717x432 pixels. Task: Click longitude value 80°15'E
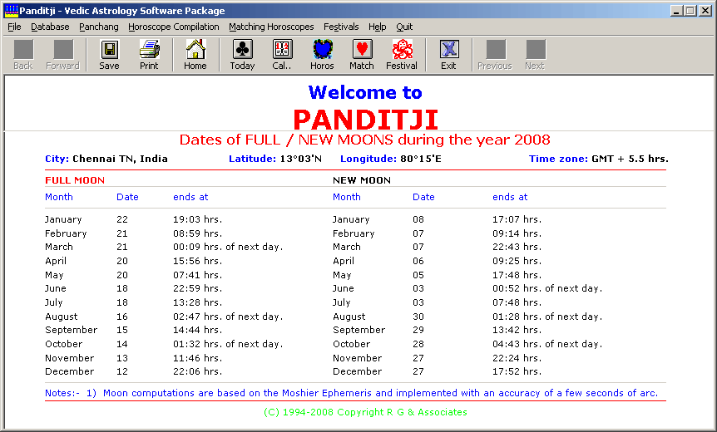click(421, 159)
